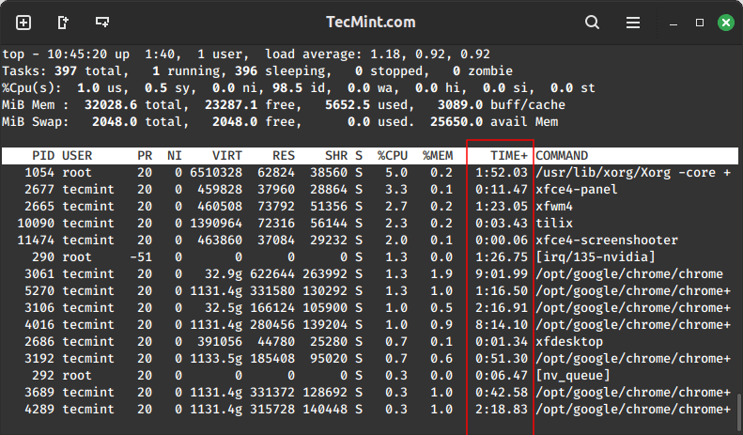This screenshot has height=435, width=743.
Task: Open the hamburger menu
Action: (631, 22)
